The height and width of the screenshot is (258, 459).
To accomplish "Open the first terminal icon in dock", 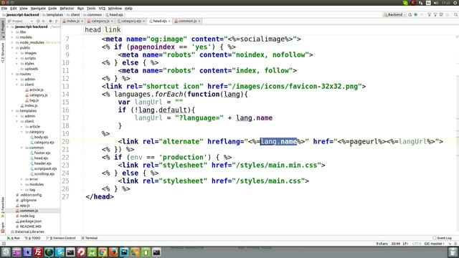I will (x=70, y=252).
